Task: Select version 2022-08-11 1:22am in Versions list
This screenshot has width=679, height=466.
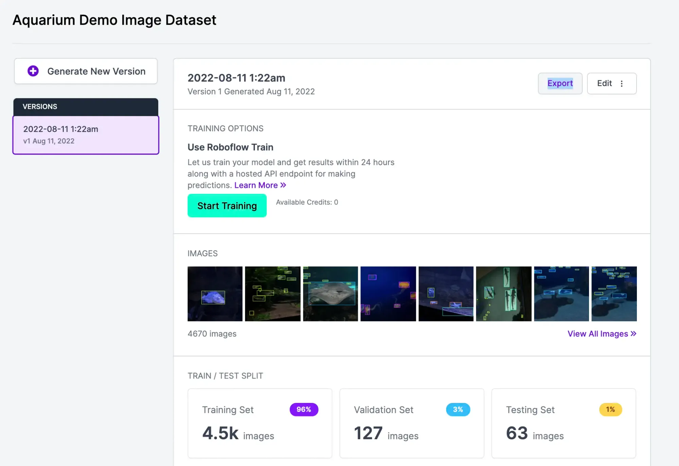Action: click(86, 135)
